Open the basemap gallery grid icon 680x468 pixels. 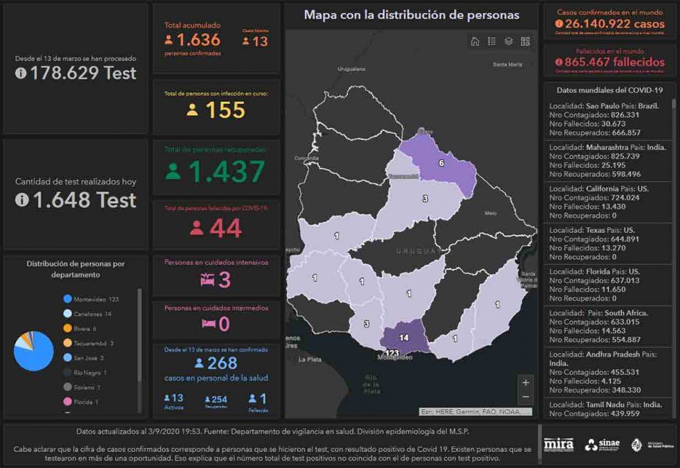[x=525, y=42]
